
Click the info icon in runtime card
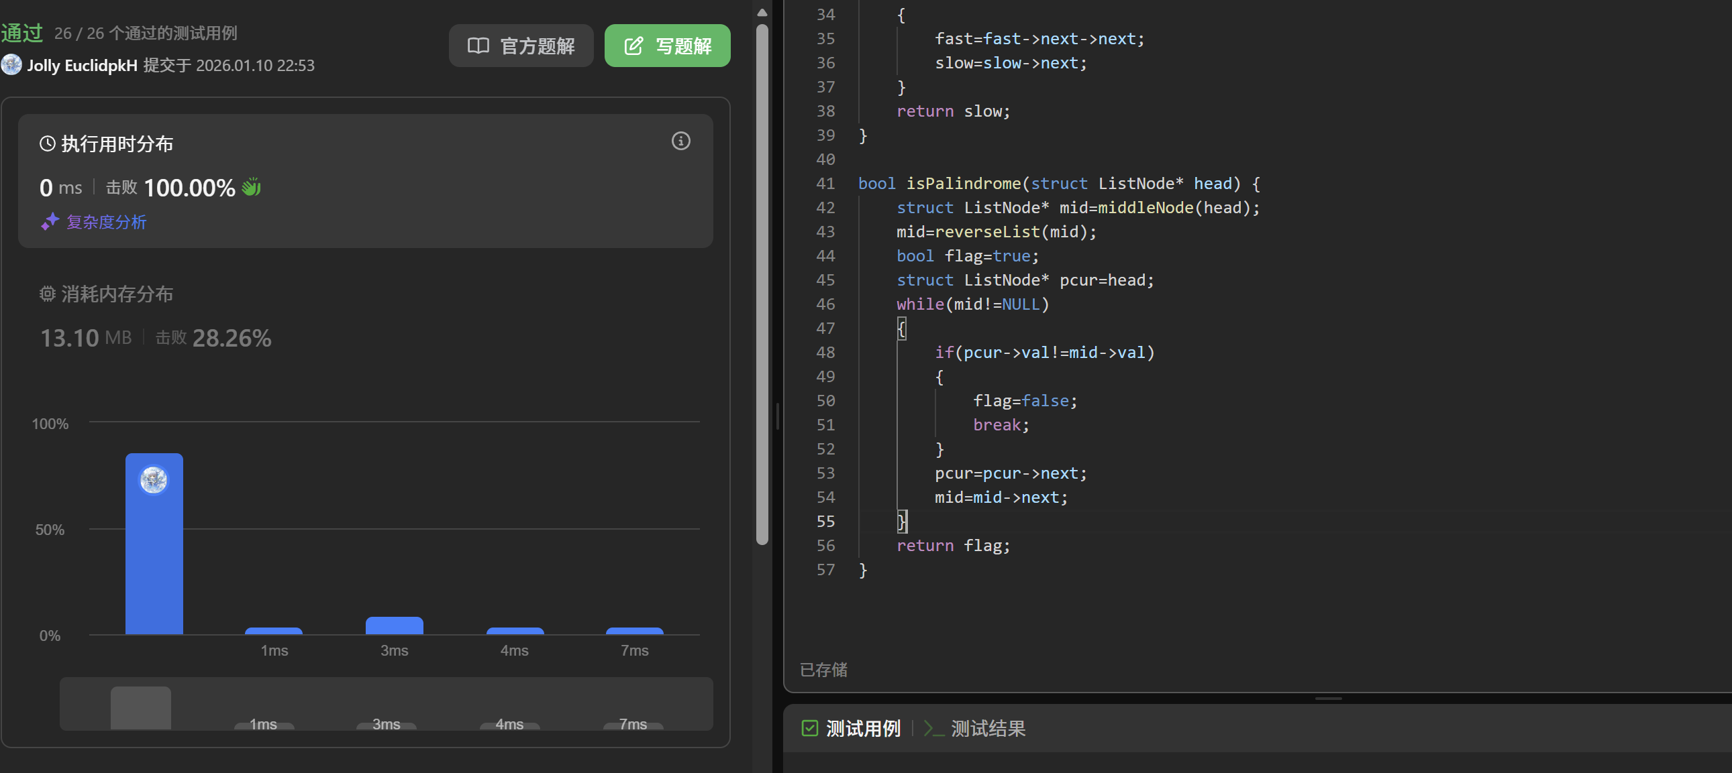tap(680, 141)
